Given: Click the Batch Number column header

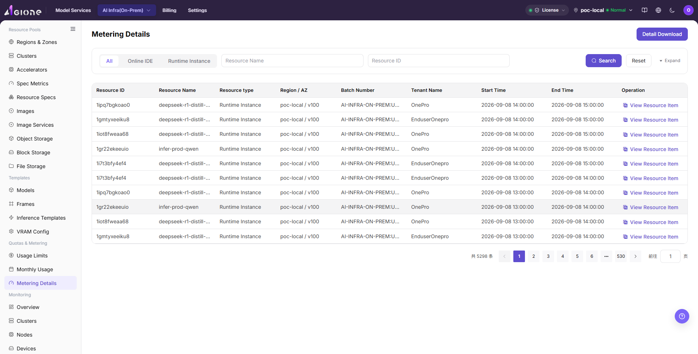Looking at the screenshot, I should (358, 90).
